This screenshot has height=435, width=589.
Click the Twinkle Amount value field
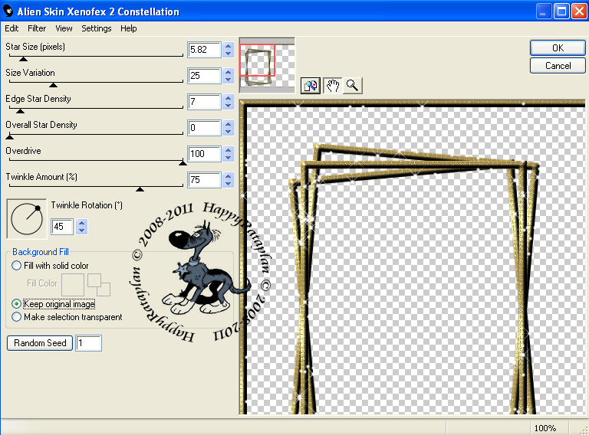pyautogui.click(x=204, y=180)
